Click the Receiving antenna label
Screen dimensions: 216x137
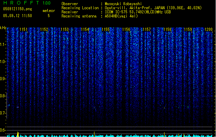(x=79, y=16)
